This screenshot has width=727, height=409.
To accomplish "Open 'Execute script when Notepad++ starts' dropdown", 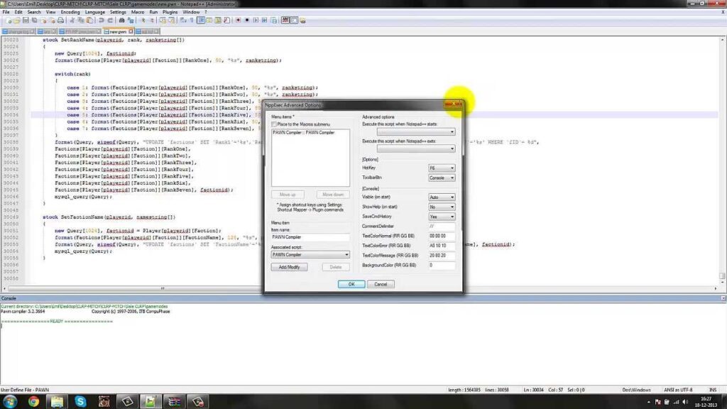I will (x=416, y=132).
